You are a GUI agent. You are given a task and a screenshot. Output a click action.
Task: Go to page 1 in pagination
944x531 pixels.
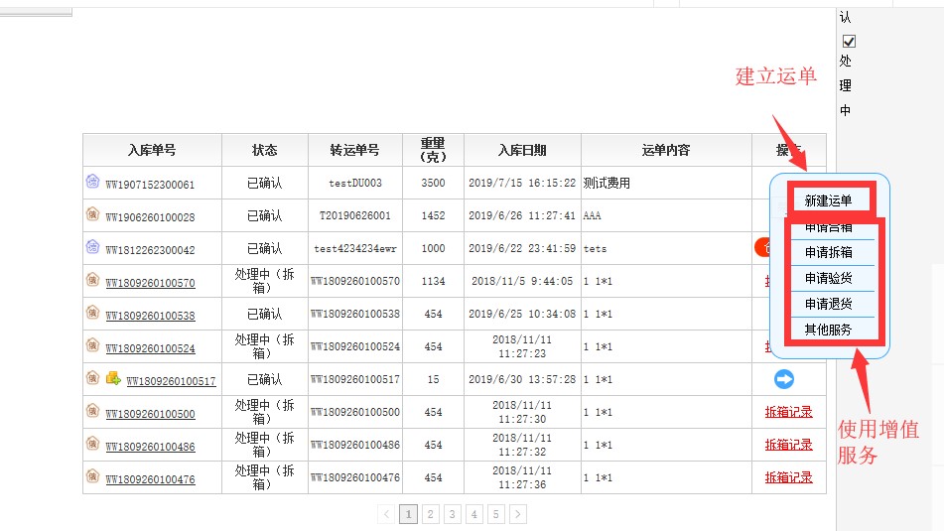(x=408, y=514)
